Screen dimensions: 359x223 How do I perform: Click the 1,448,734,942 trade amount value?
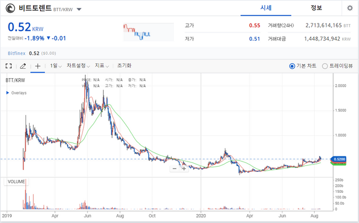[x=322, y=39]
